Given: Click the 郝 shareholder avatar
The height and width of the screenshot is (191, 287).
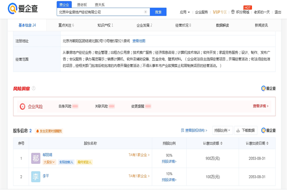Looking at the screenshot, I should pyautogui.click(x=36, y=158).
